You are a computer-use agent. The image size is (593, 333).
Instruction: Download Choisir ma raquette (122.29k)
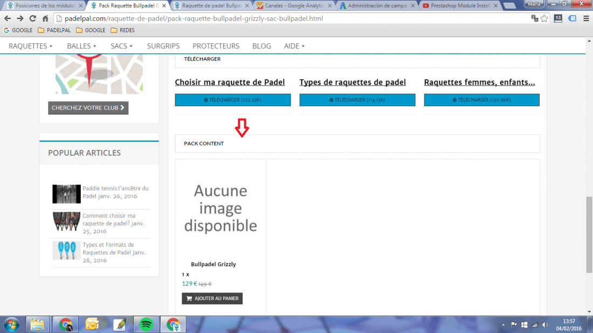(232, 100)
